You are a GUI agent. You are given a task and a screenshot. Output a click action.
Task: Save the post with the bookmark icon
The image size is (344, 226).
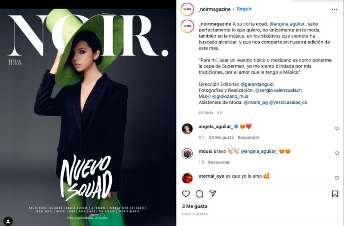335,194
